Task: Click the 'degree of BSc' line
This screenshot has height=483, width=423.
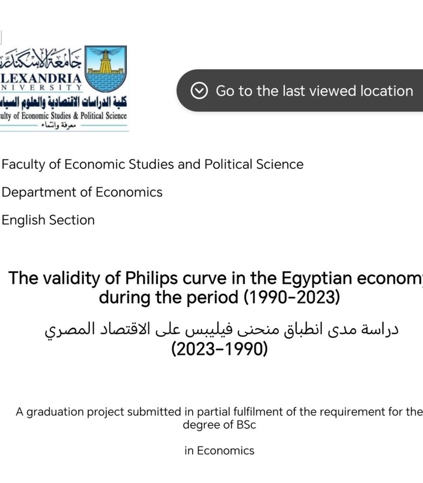Action: pyautogui.click(x=219, y=425)
